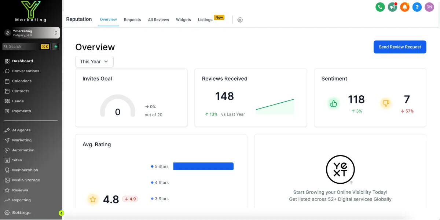Screen dimensions: 440x220
Task: Open the Ymarketing account switcher
Action: point(31,33)
